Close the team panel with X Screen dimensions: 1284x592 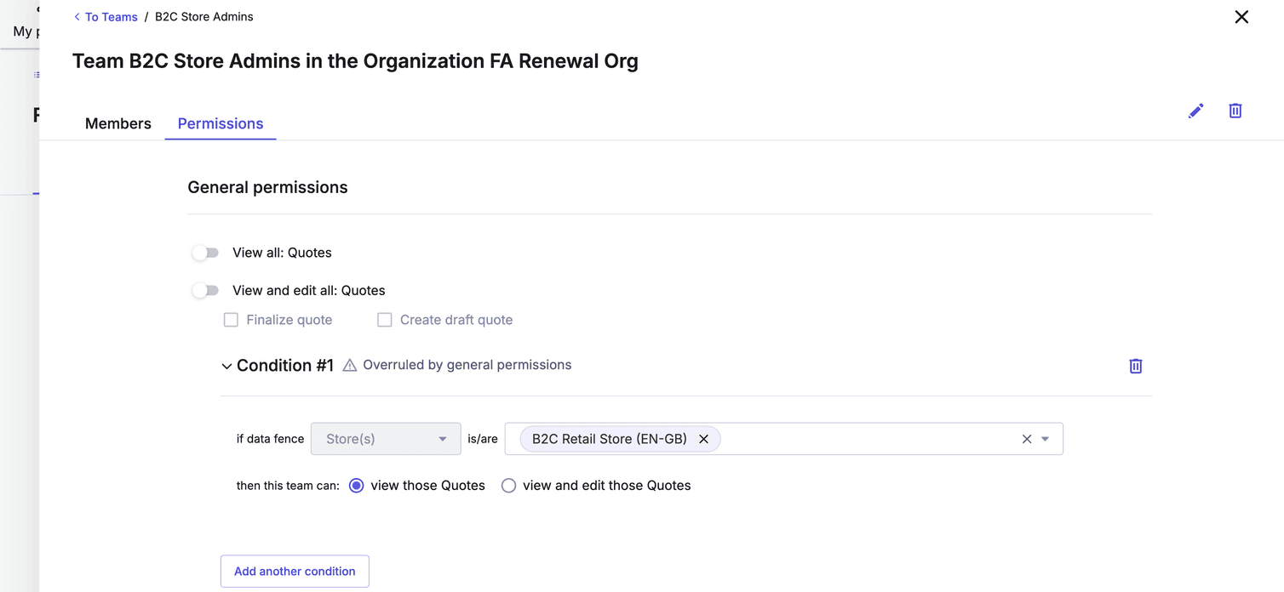click(x=1241, y=17)
